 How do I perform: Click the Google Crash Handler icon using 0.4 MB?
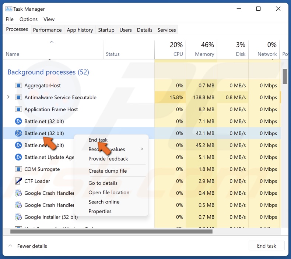[x=18, y=193]
